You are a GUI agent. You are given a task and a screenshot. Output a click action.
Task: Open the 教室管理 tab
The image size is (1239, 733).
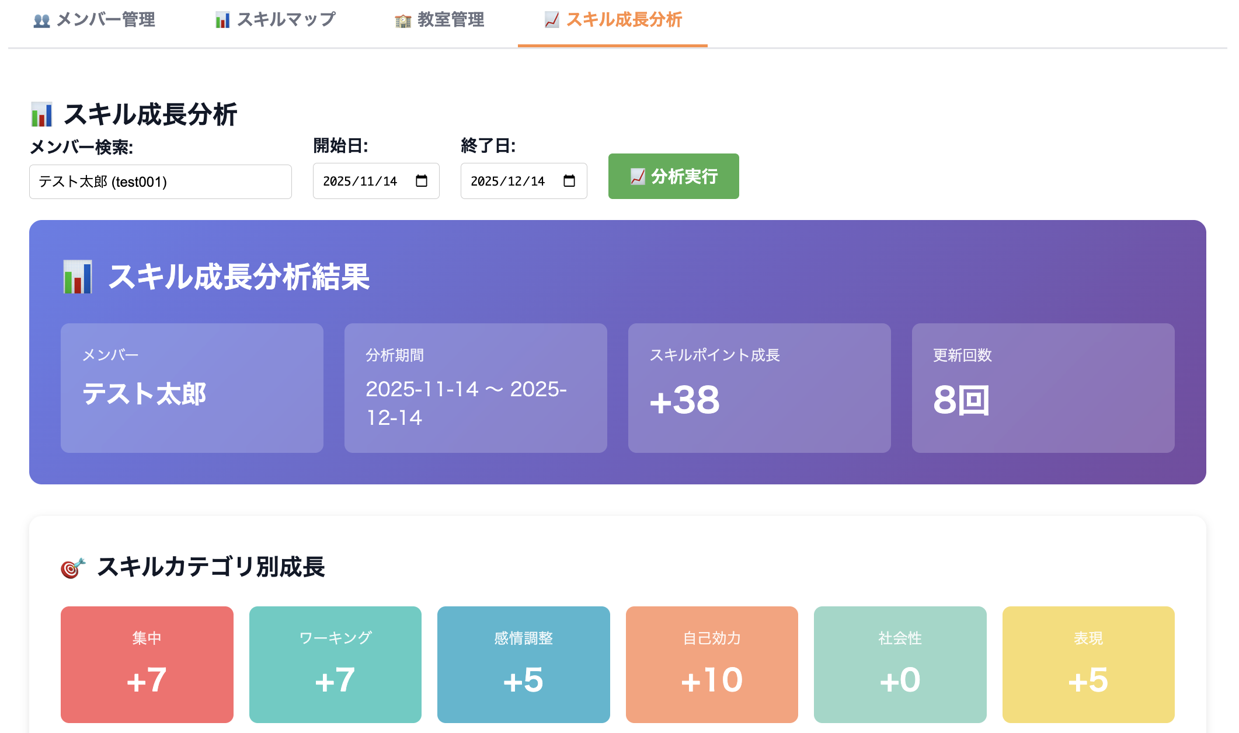[439, 20]
